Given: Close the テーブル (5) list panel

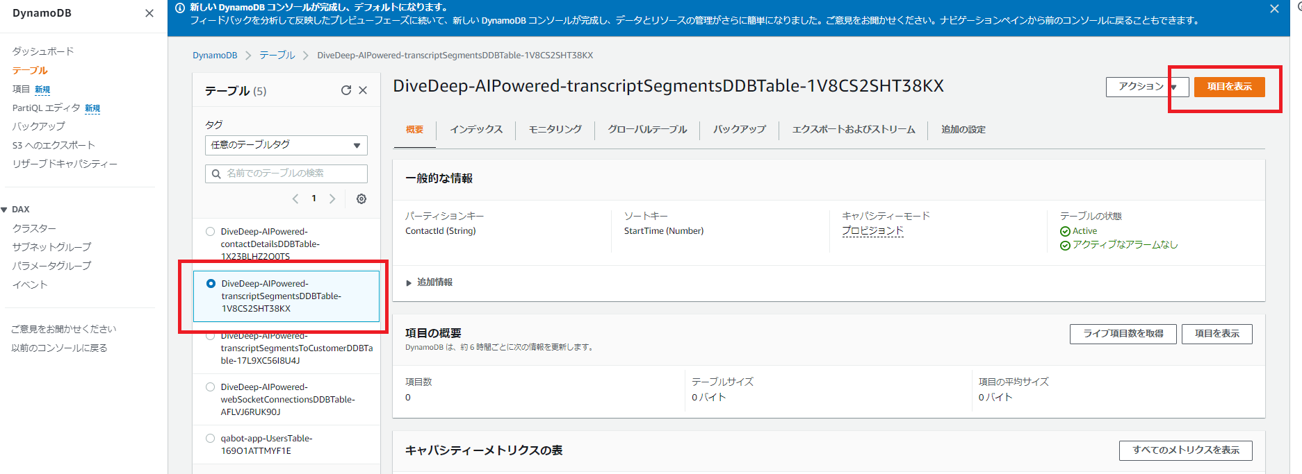Looking at the screenshot, I should tap(363, 90).
